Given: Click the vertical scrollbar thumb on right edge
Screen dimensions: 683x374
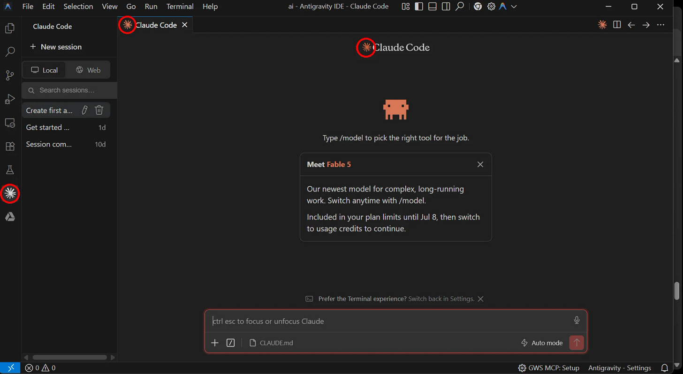Looking at the screenshot, I should (677, 291).
